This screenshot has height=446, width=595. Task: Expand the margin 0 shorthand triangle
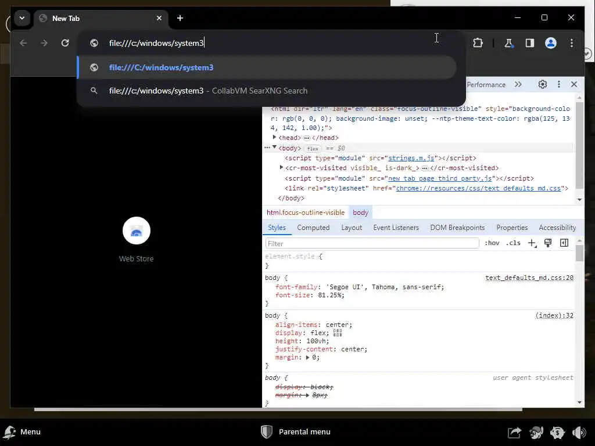pyautogui.click(x=308, y=357)
